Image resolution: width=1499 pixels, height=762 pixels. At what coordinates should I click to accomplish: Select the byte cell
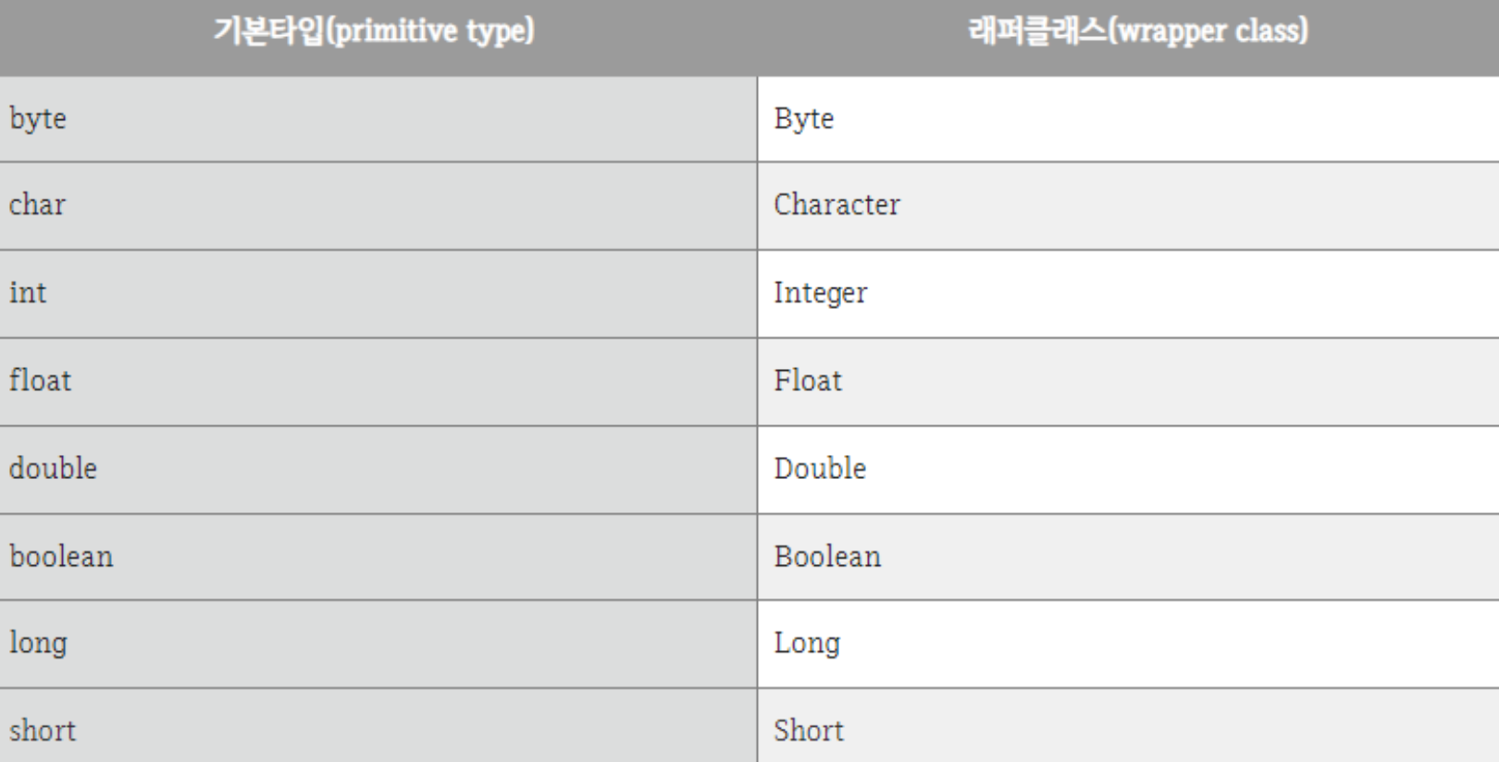tap(378, 119)
